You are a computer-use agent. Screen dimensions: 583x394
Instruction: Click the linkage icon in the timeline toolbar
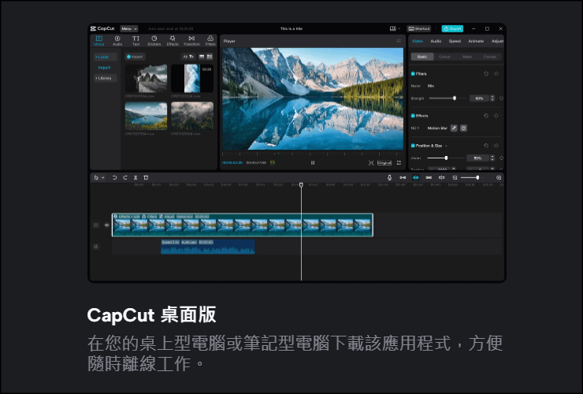point(429,177)
